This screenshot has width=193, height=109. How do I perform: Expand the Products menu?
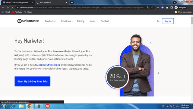point(51,21)
